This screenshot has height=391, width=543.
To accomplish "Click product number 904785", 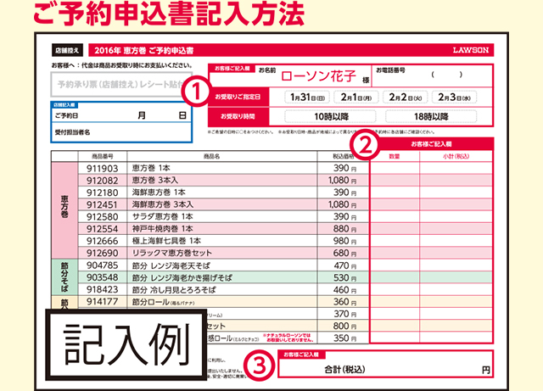I will coord(102,265).
